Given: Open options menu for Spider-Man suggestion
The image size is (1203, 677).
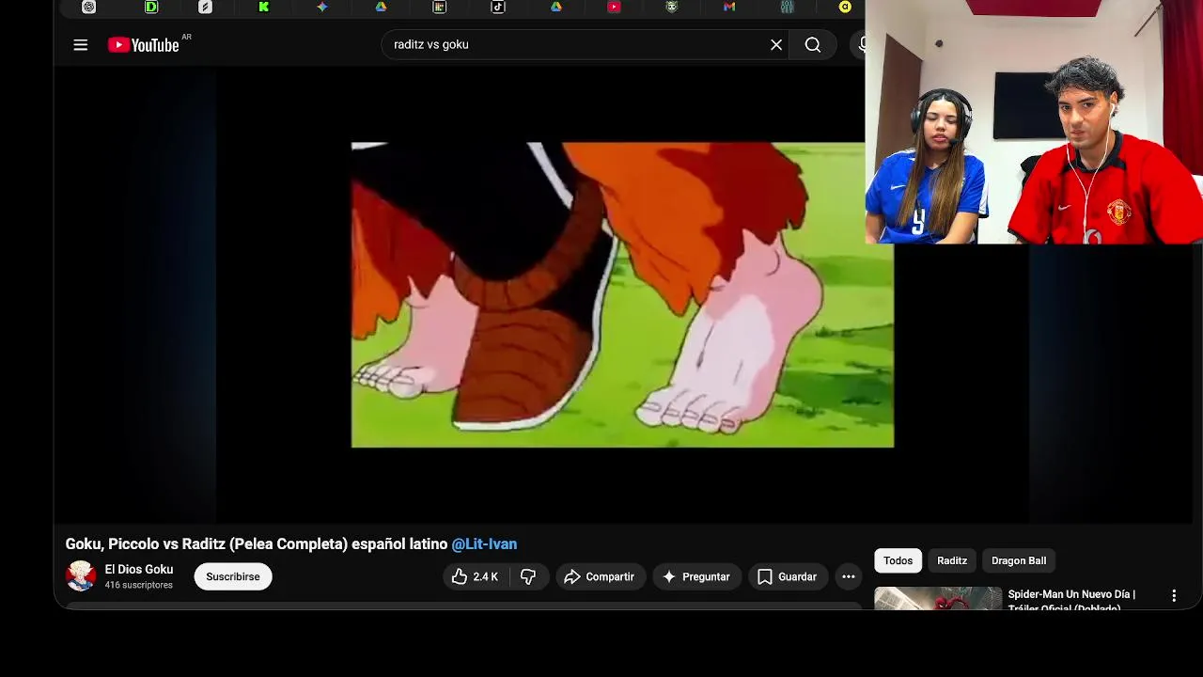Looking at the screenshot, I should pos(1173,595).
